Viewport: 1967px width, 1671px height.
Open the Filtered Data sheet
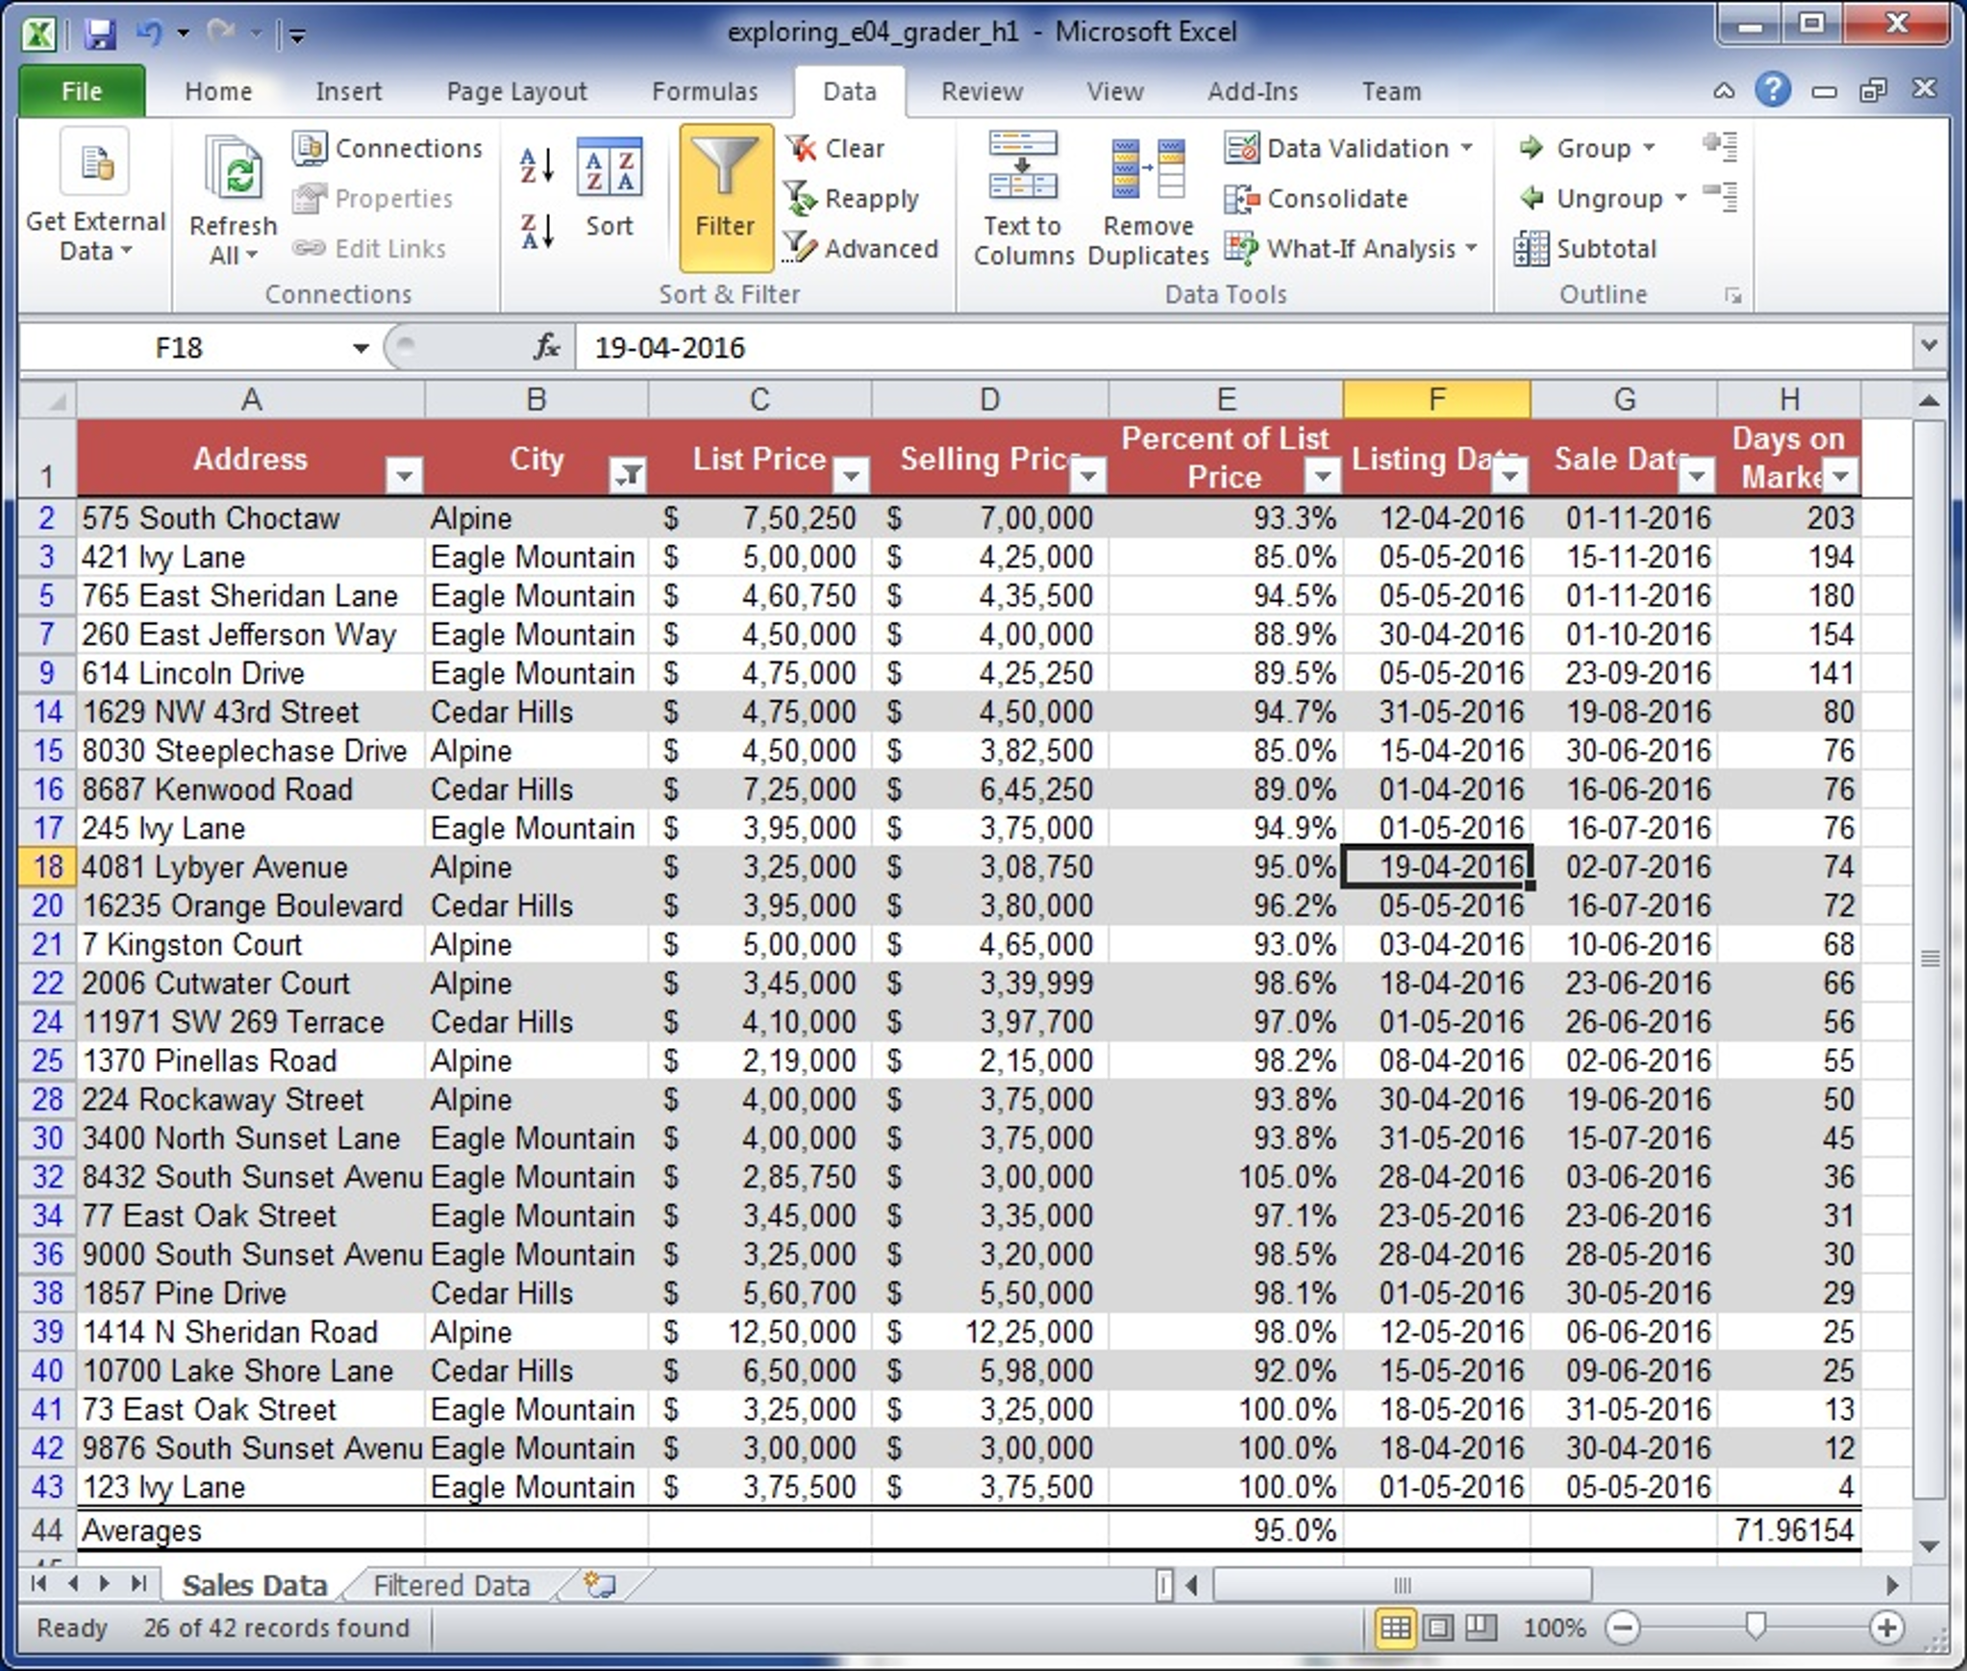pos(452,1585)
